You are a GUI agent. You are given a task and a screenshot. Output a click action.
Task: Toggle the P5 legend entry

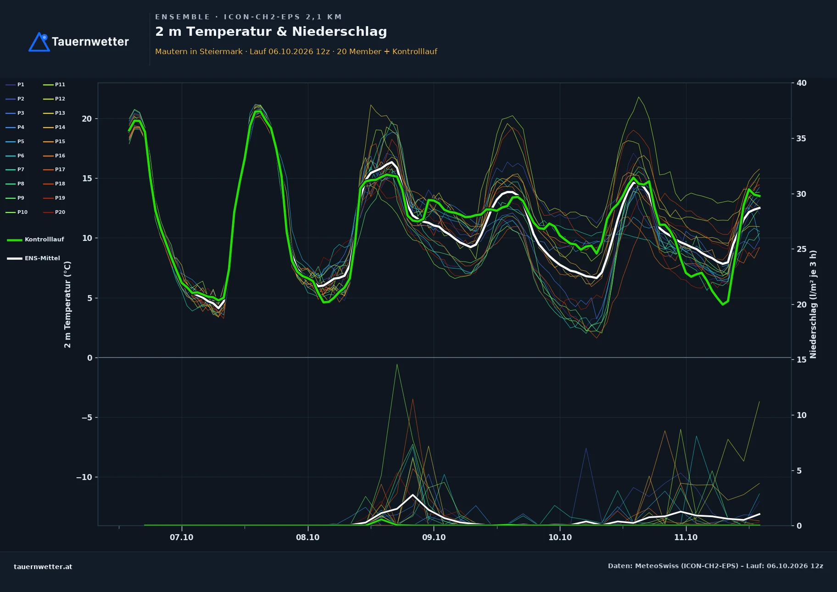15,141
